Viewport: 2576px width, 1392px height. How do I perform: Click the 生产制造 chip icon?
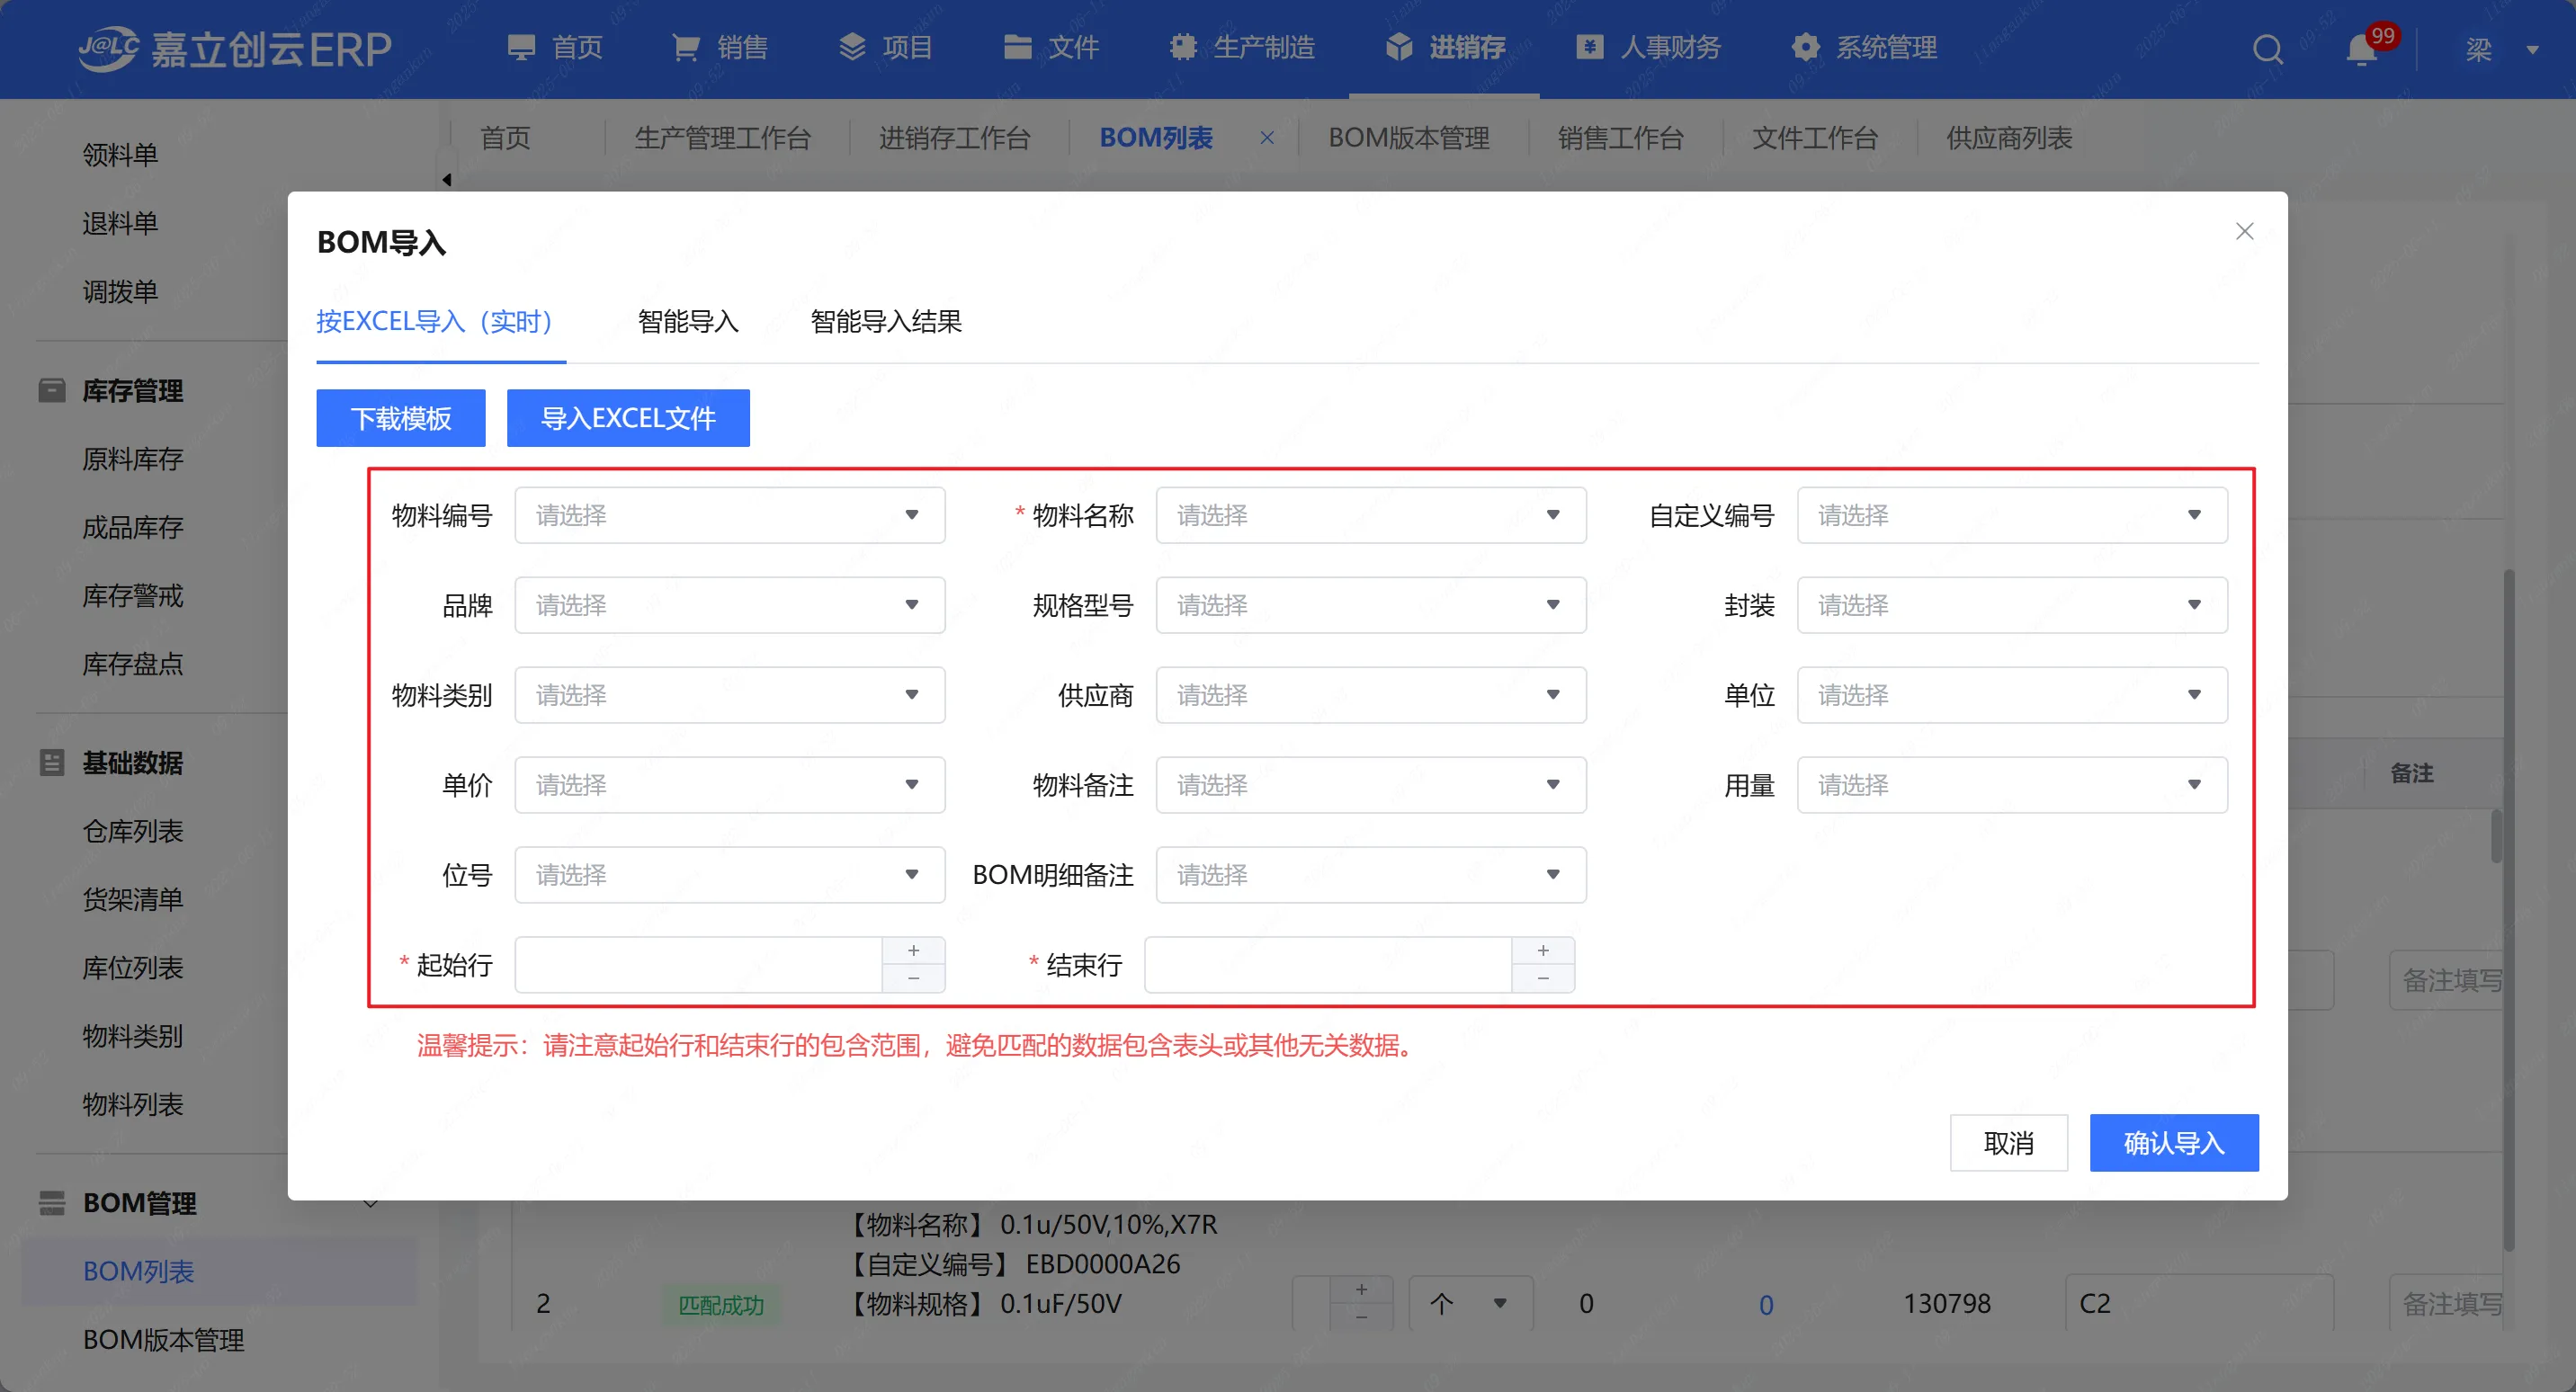pyautogui.click(x=1183, y=47)
